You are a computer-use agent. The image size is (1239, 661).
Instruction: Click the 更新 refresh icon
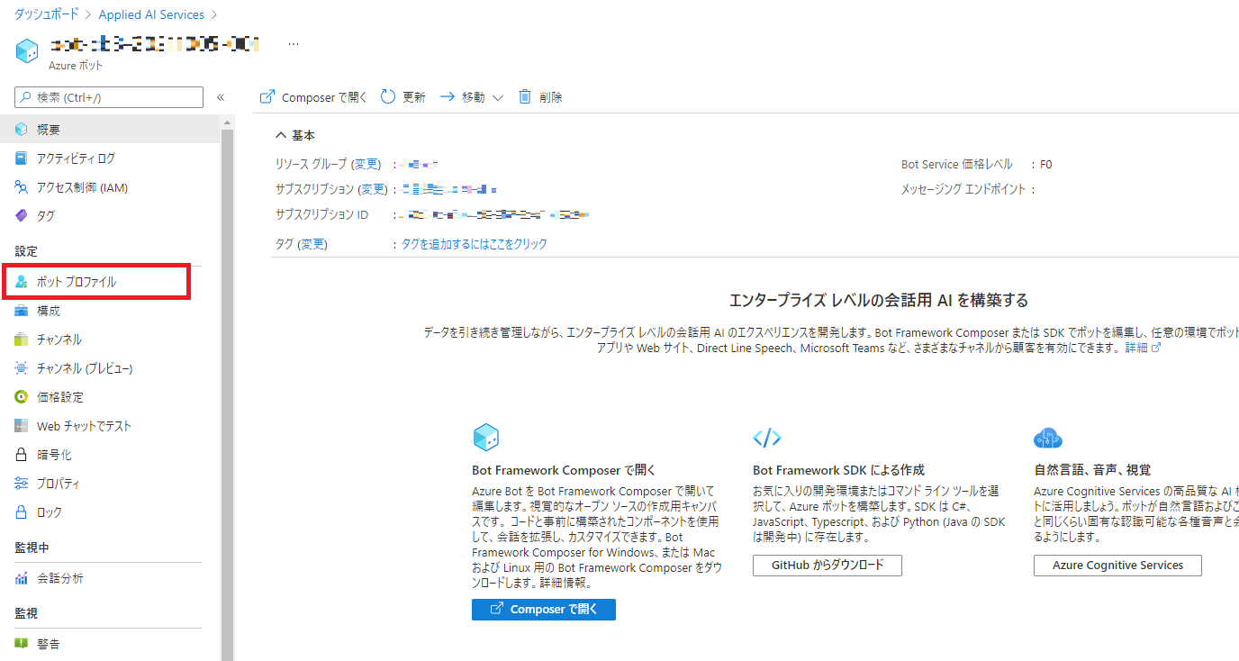[388, 97]
